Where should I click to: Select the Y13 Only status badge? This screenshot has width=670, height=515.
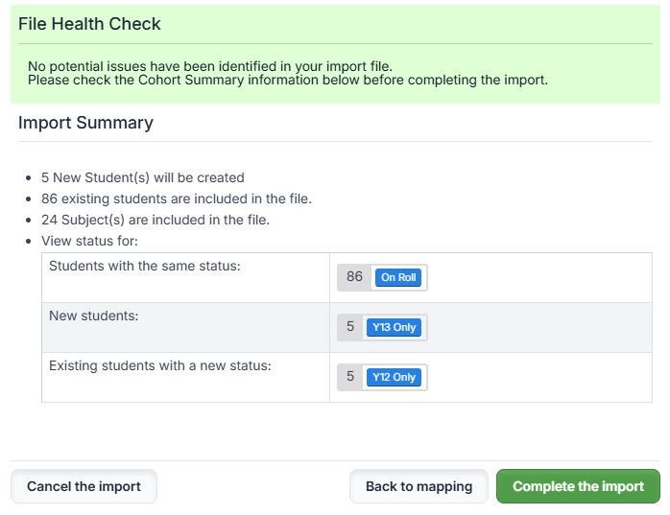pyautogui.click(x=394, y=327)
